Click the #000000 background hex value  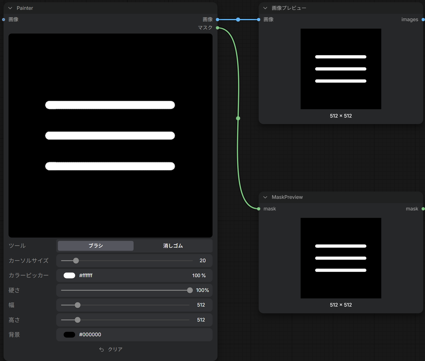point(90,335)
